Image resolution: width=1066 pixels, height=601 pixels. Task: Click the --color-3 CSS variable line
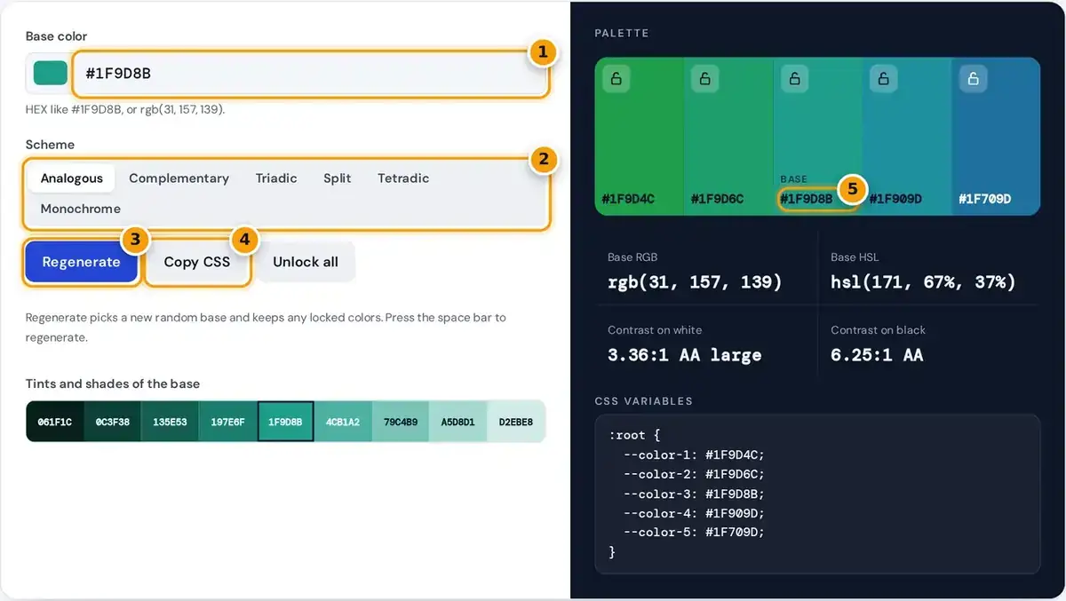tap(694, 494)
